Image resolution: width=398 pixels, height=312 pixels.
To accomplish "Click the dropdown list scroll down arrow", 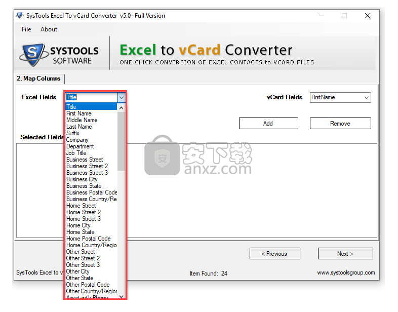I will click(122, 296).
